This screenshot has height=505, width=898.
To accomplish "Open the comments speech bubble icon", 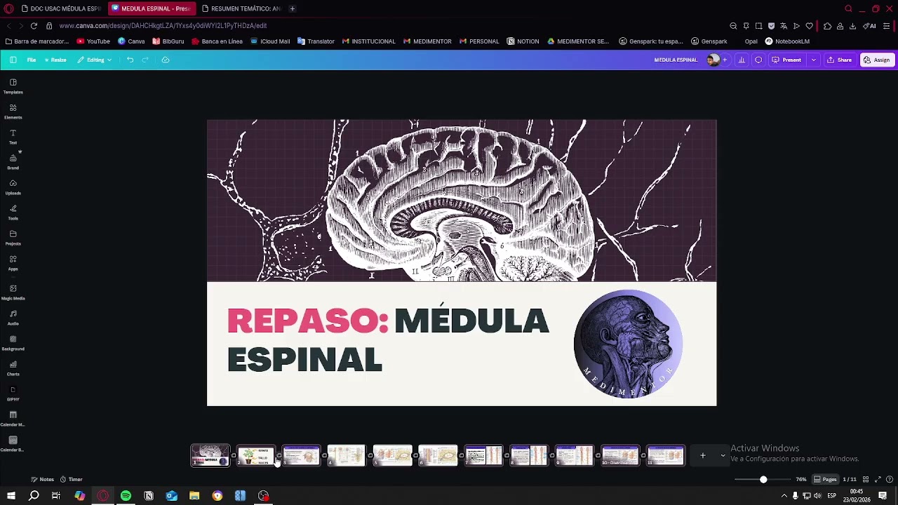I will [758, 60].
